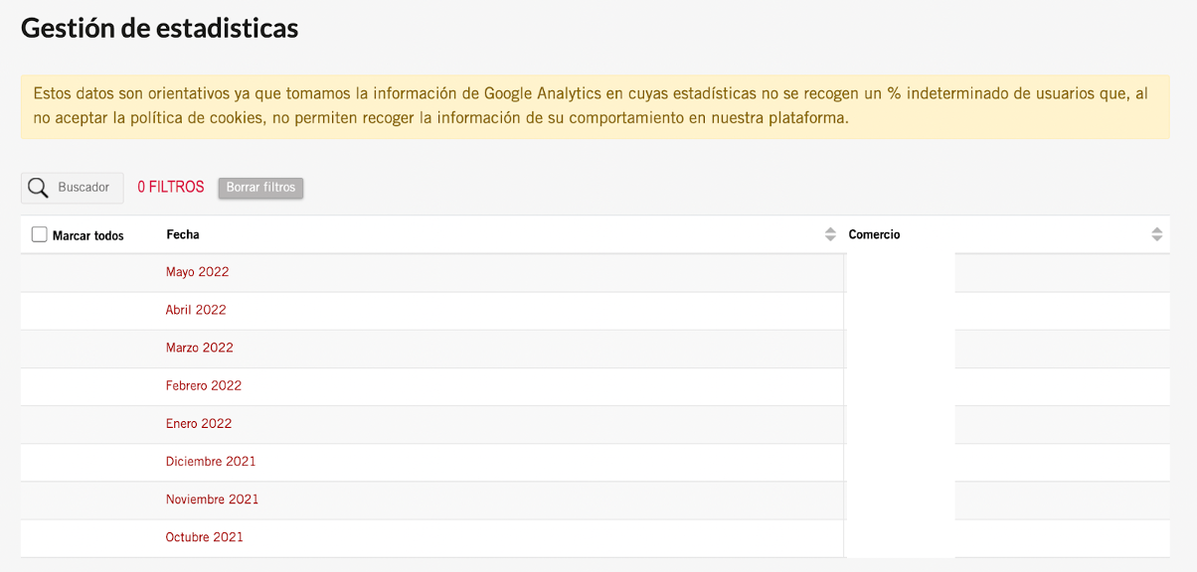Click the yellow Google Analytics notice banner

point(596,106)
